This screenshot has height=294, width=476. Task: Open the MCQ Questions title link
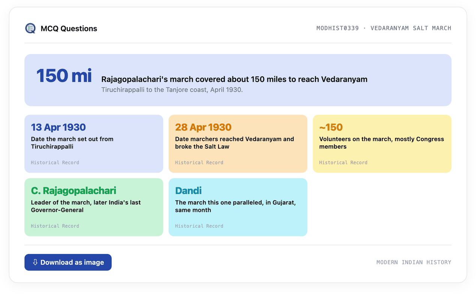(69, 28)
